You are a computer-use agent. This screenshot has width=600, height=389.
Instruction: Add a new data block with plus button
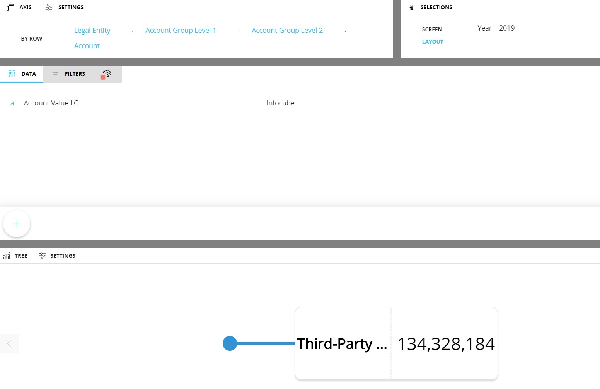17,224
